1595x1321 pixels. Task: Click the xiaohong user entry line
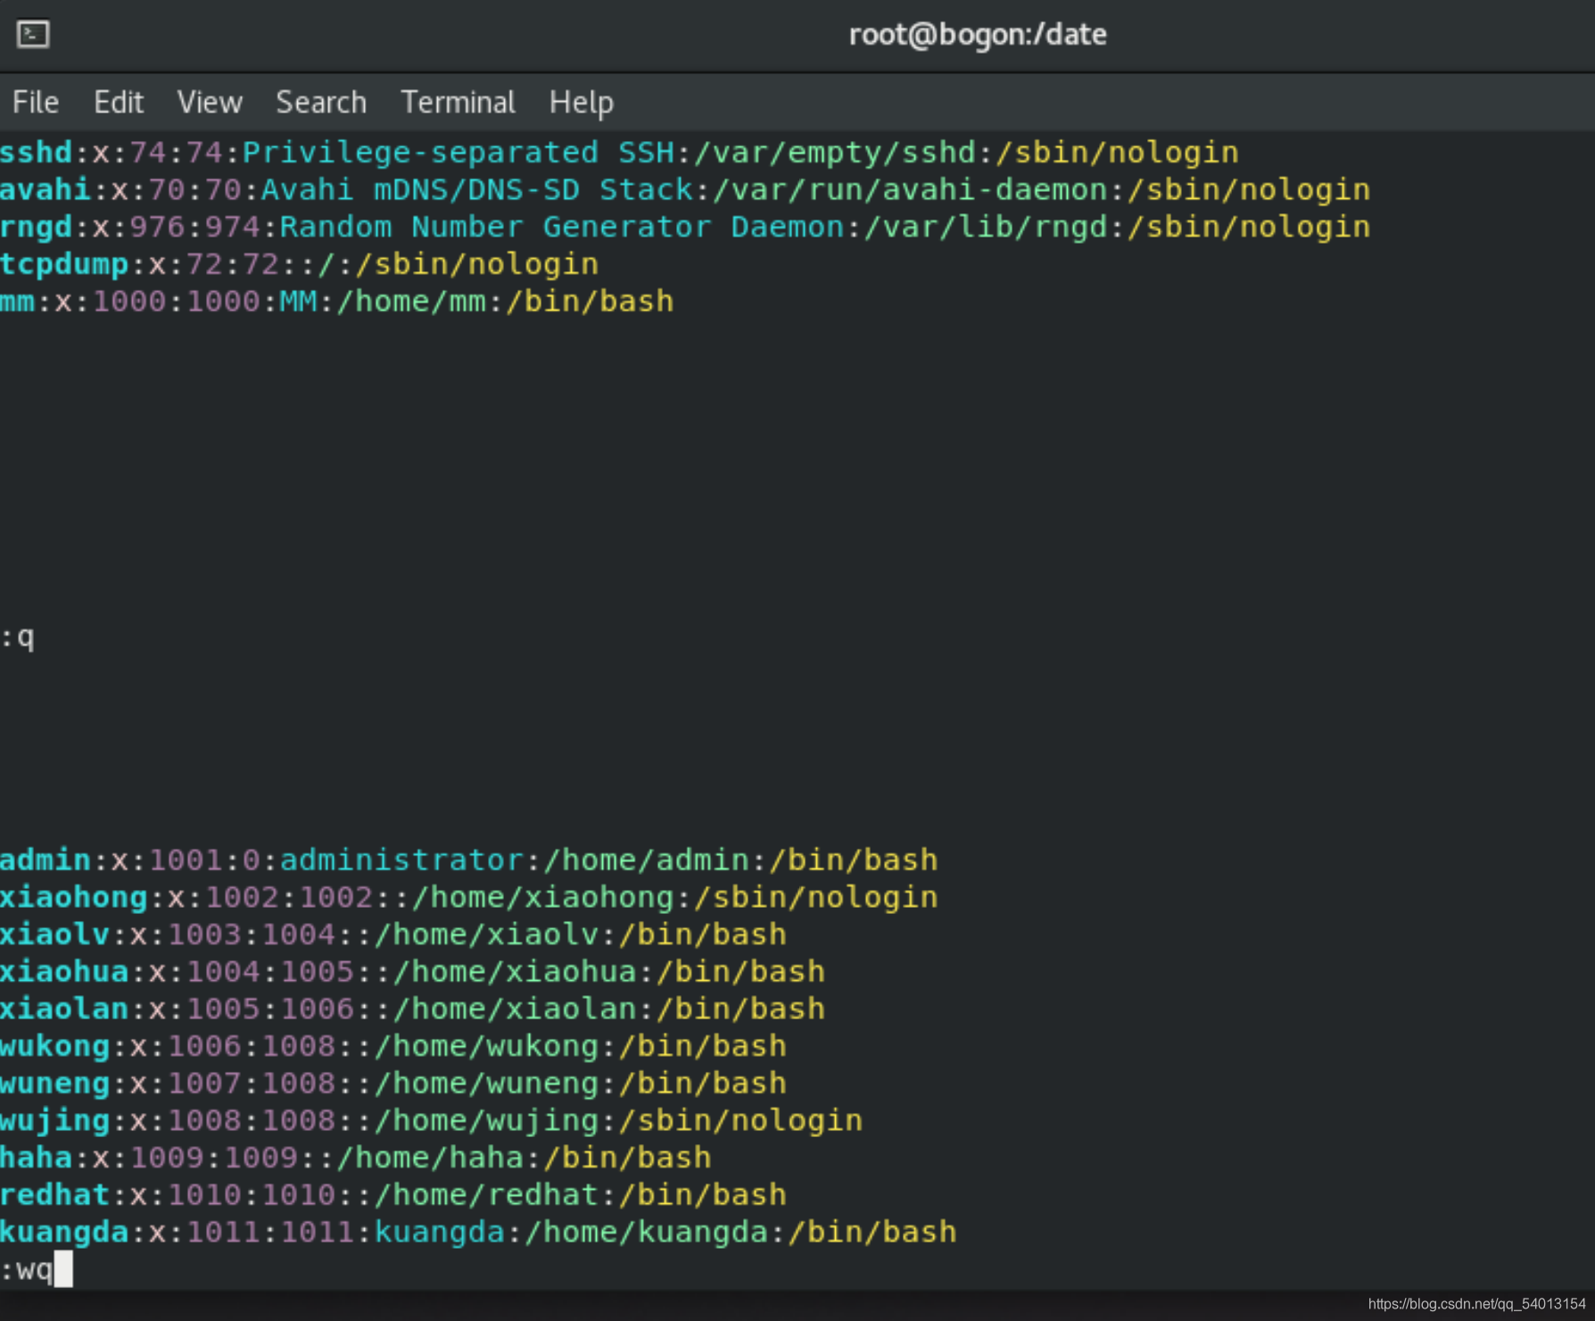click(x=469, y=898)
